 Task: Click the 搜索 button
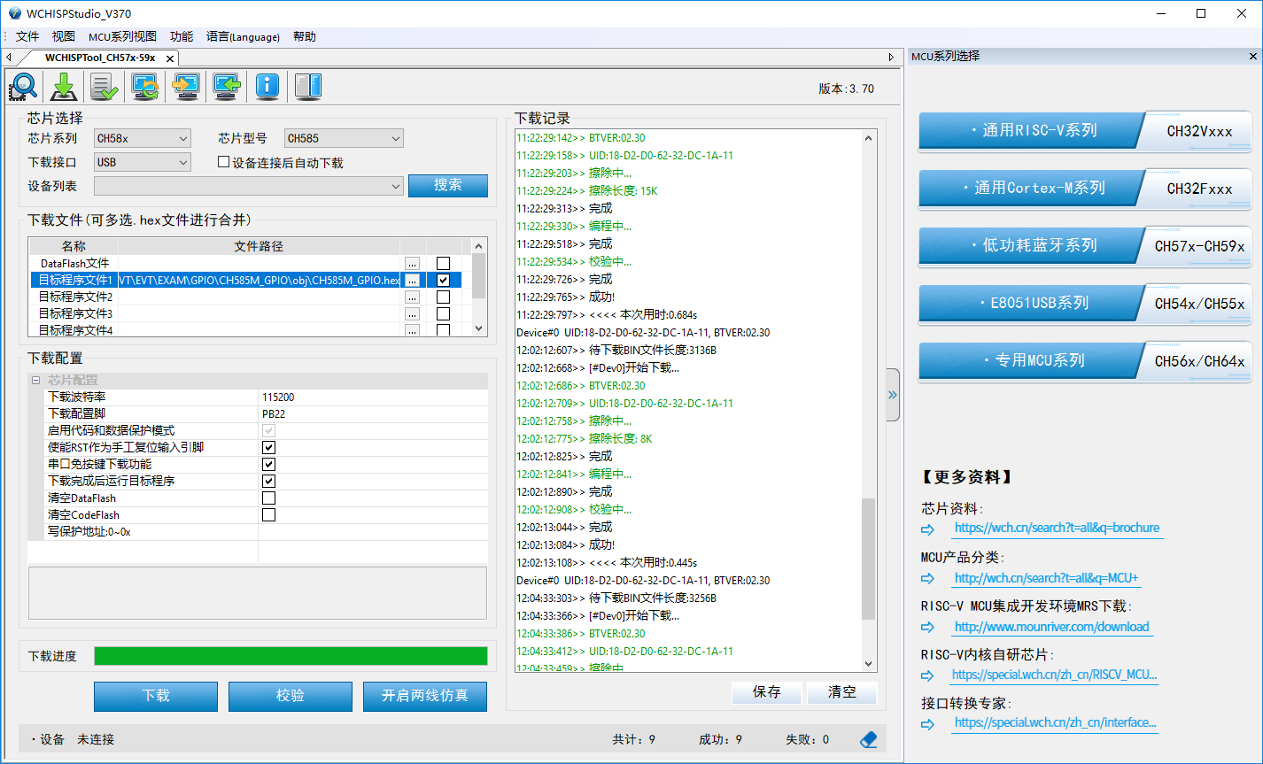tap(448, 185)
